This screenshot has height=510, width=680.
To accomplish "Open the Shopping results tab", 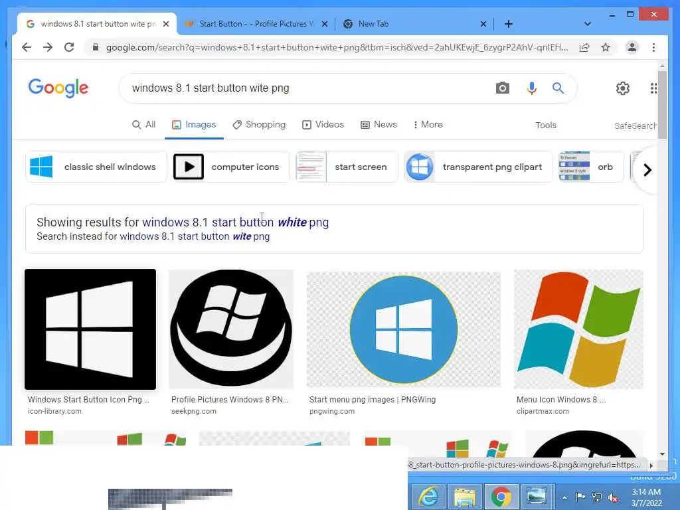I will click(x=259, y=125).
